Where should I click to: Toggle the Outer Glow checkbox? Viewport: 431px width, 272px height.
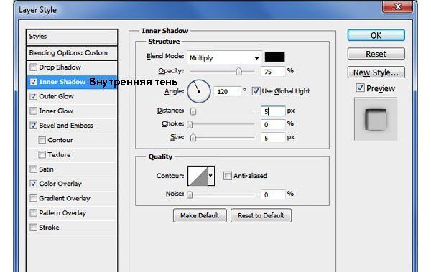point(33,96)
